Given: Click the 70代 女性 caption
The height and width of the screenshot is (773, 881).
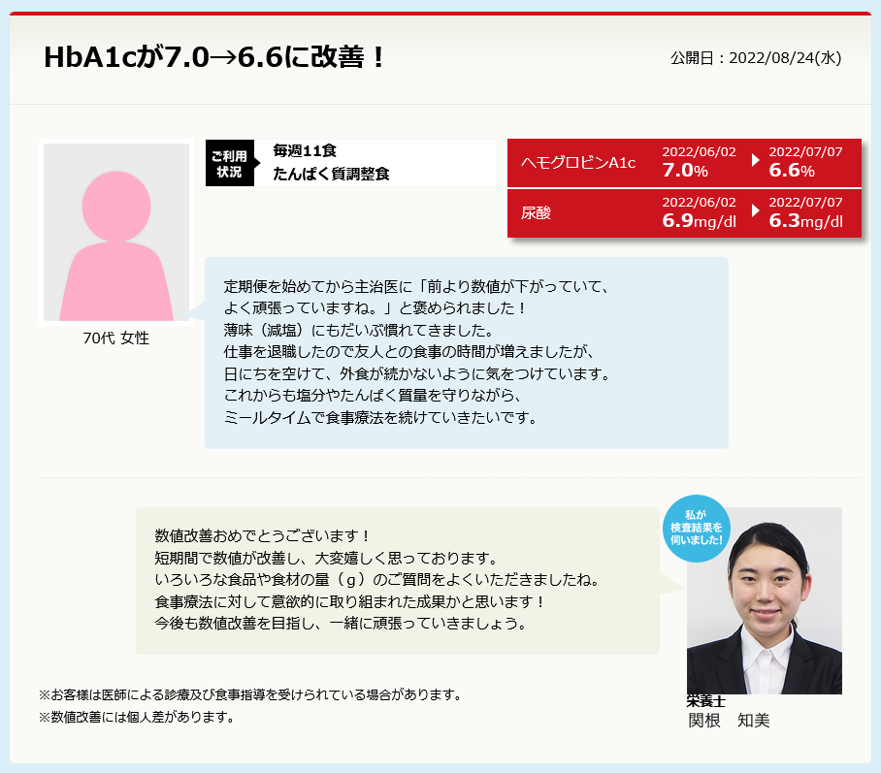Looking at the screenshot, I should coord(116,338).
